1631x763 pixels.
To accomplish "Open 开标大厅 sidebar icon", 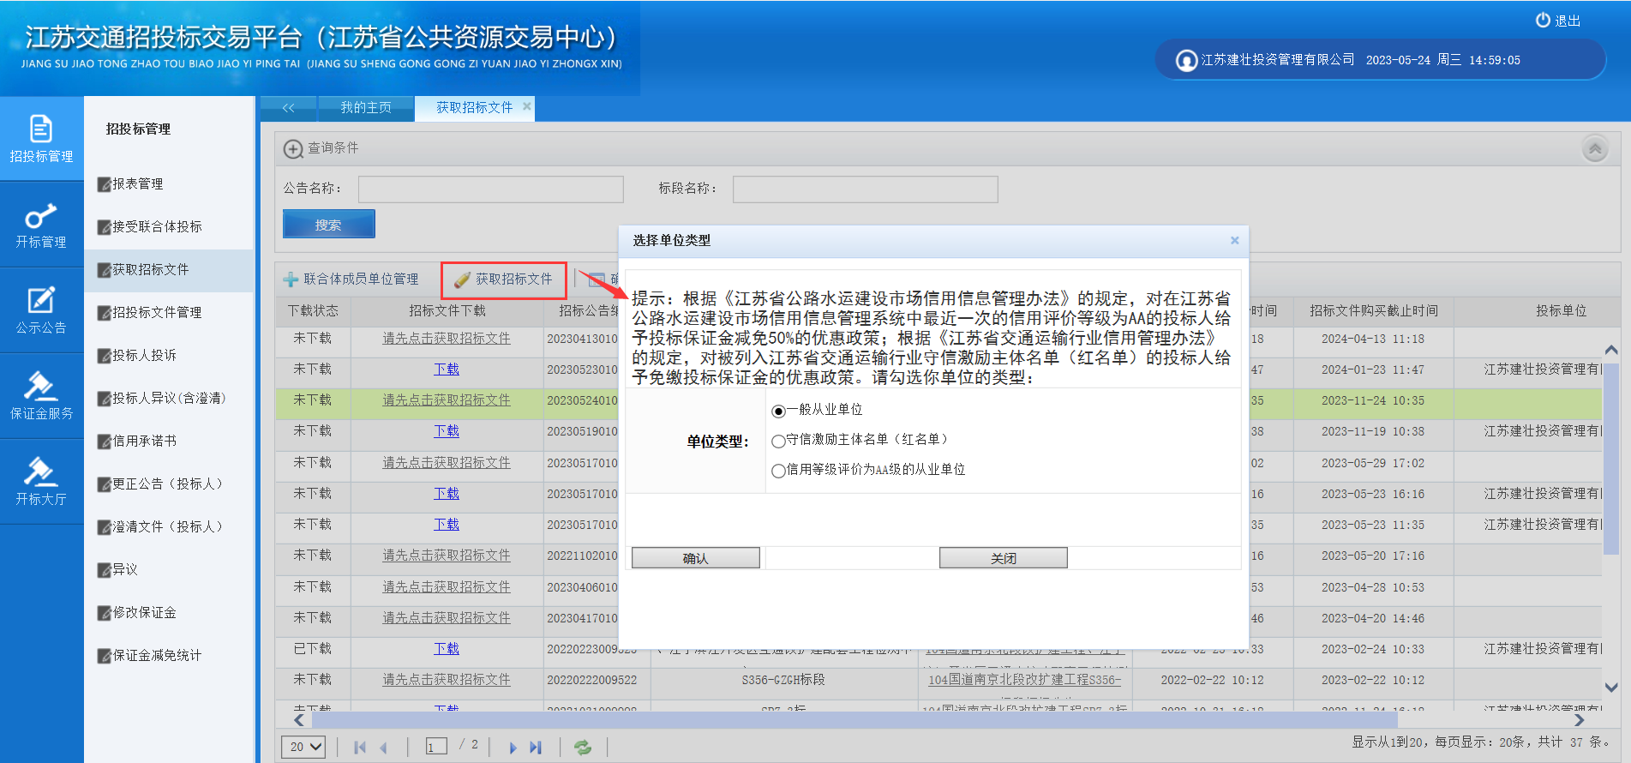I will [41, 482].
